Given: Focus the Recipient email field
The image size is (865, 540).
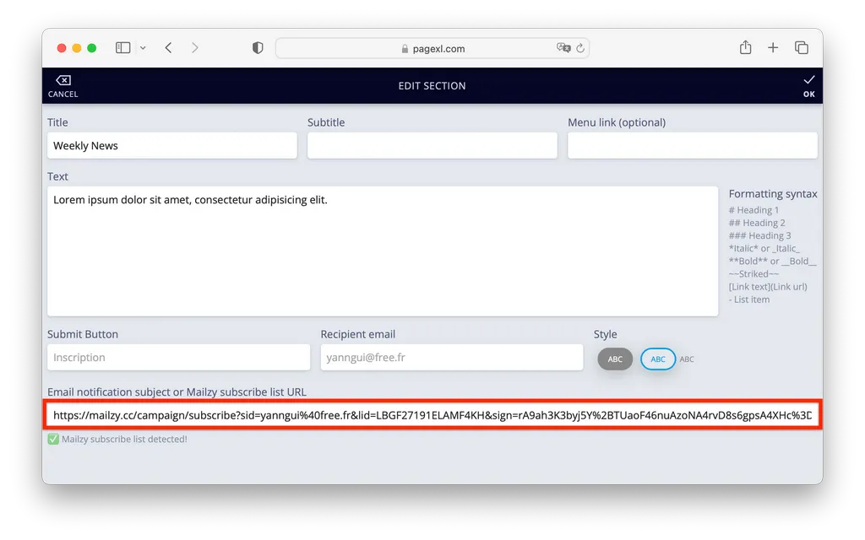Looking at the screenshot, I should tap(452, 357).
